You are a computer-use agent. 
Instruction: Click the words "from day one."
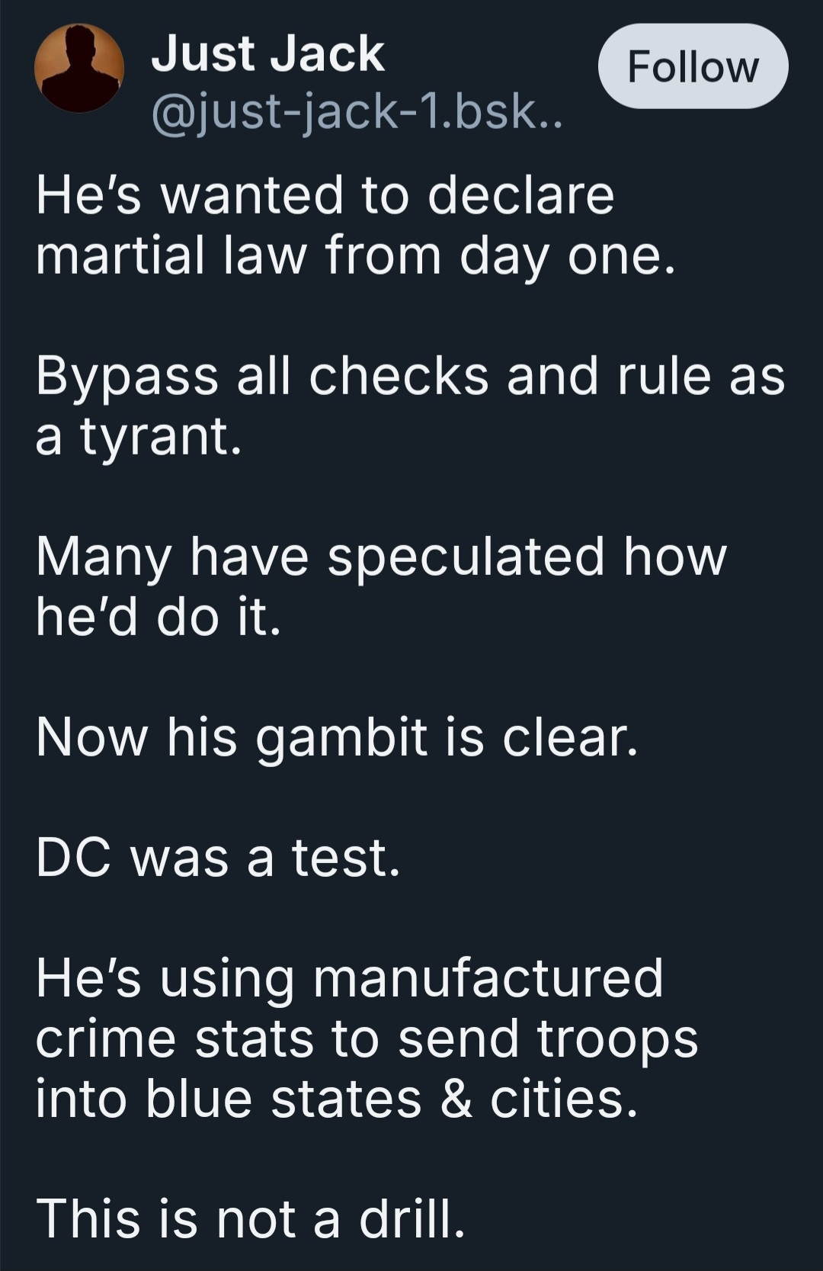(x=501, y=256)
